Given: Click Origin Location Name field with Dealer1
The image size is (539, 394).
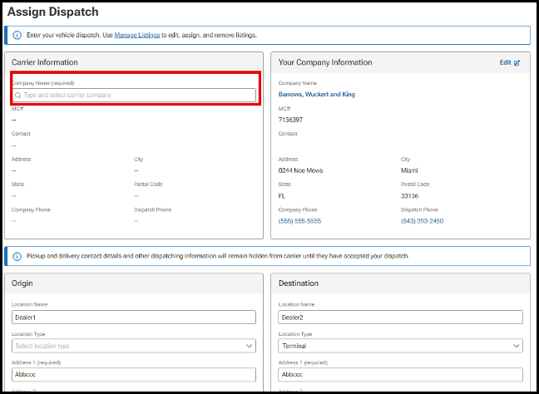Looking at the screenshot, I should point(133,317).
